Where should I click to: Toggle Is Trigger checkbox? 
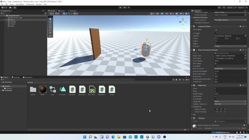pos(215,33)
